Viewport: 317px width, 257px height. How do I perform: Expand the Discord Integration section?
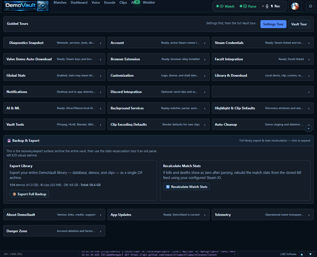pos(158,92)
